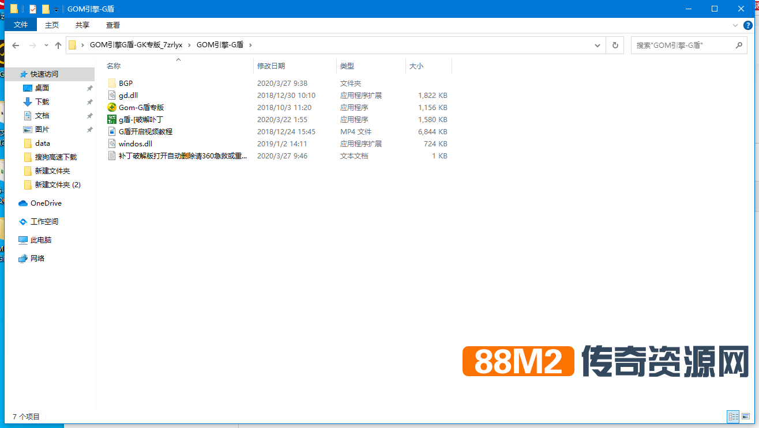Open the data folder in sidebar

tap(42, 143)
